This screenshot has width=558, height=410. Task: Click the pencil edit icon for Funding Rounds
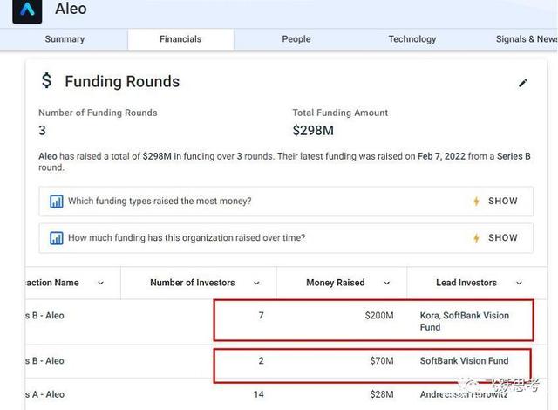[x=523, y=83]
